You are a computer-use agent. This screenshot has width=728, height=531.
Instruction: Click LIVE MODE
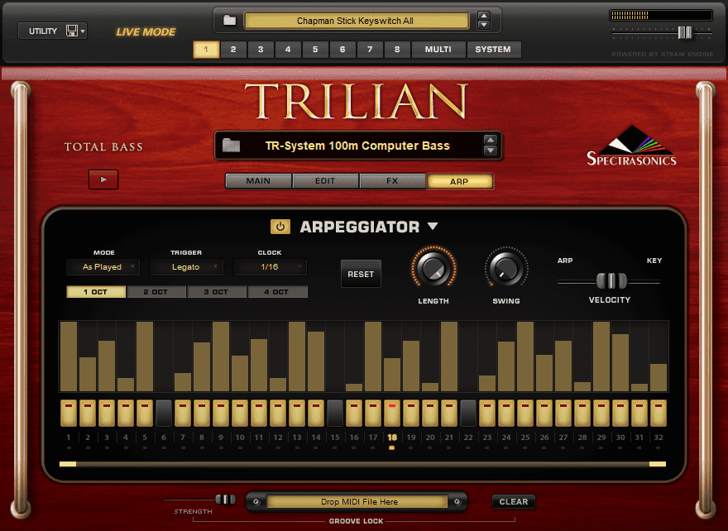146,32
